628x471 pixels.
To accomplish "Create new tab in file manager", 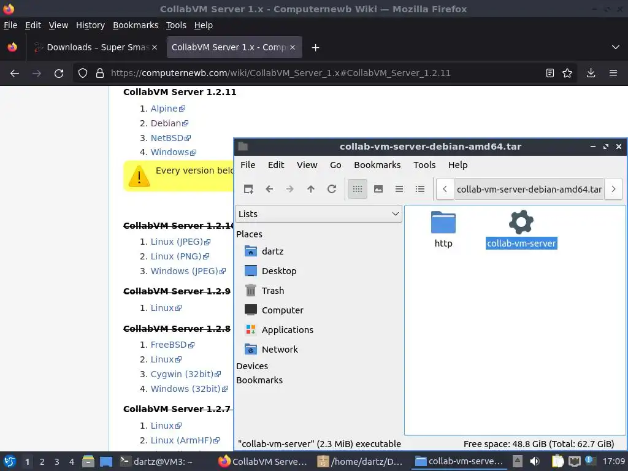I will pos(248,189).
